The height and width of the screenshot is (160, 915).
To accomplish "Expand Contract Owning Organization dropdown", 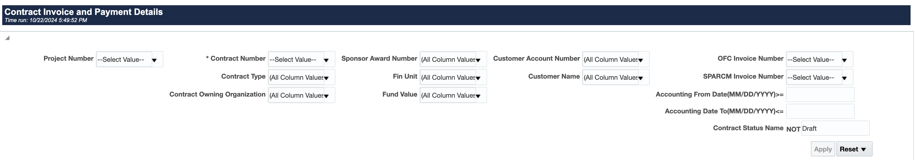I will (326, 95).
